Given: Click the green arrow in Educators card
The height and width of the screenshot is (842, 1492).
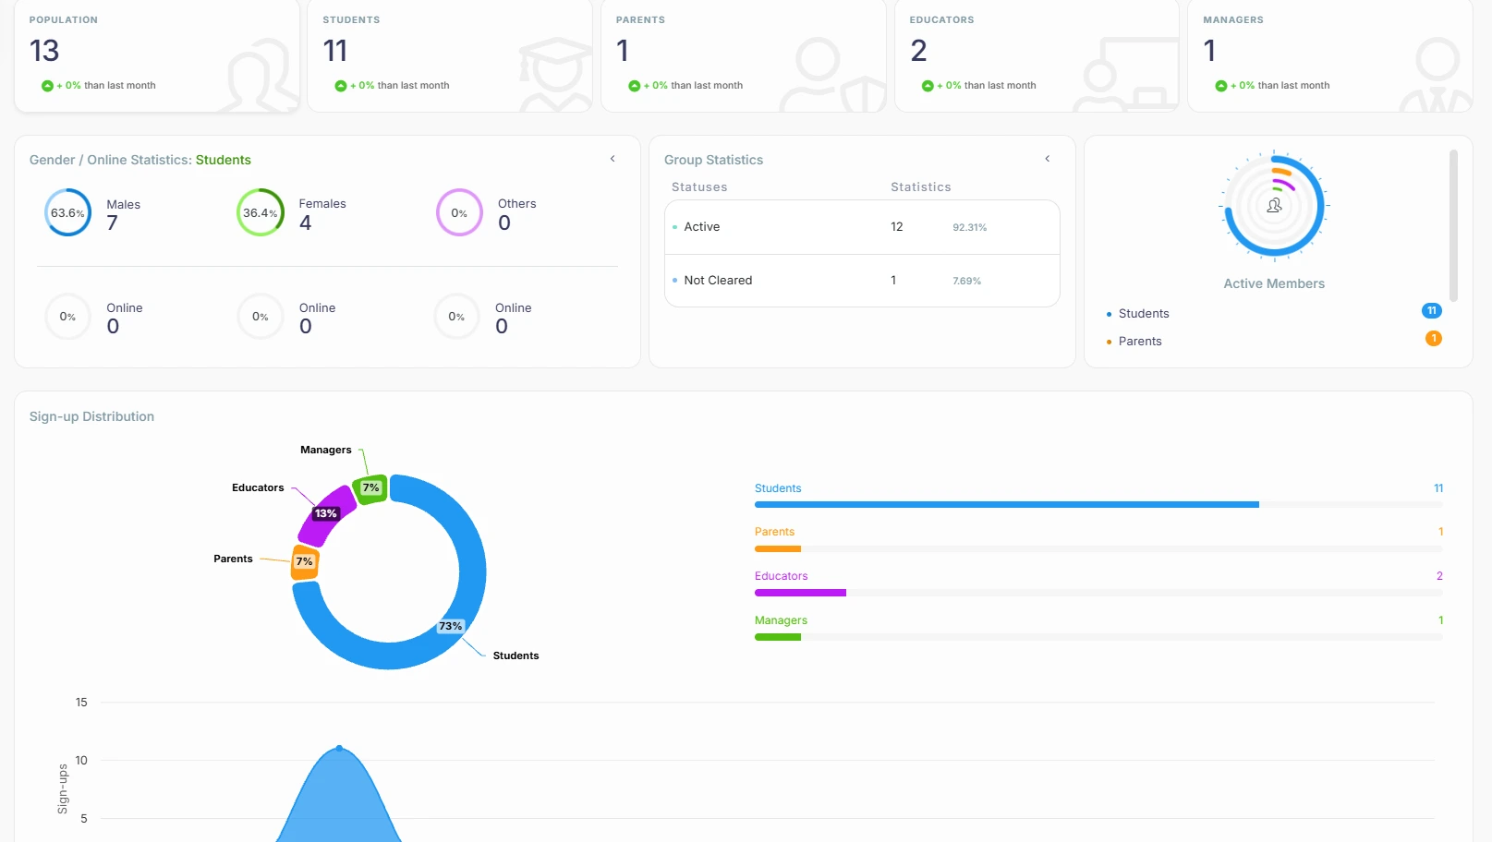Looking at the screenshot, I should (928, 86).
